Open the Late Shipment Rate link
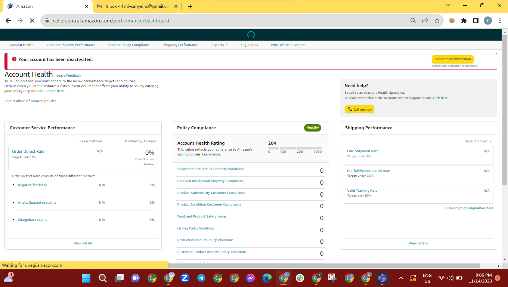The image size is (508, 287). 363,151
